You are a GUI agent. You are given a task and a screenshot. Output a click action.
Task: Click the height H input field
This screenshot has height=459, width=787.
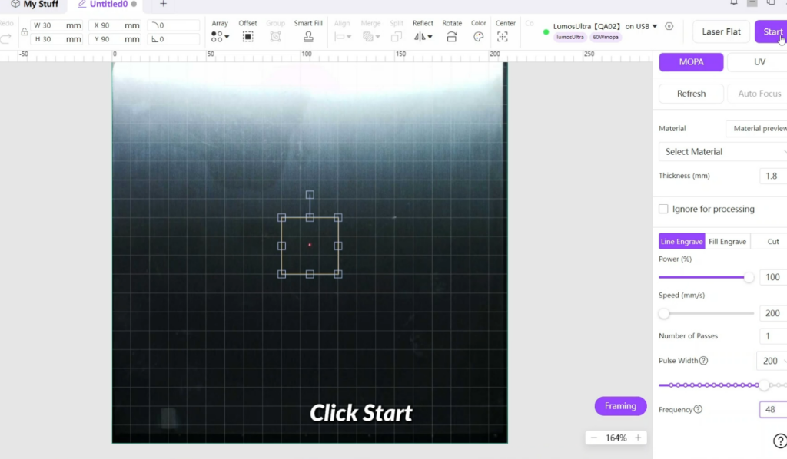click(56, 39)
